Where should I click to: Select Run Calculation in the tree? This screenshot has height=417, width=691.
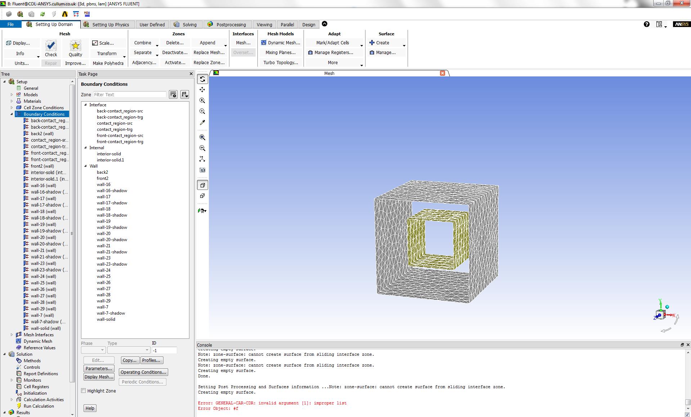point(39,406)
